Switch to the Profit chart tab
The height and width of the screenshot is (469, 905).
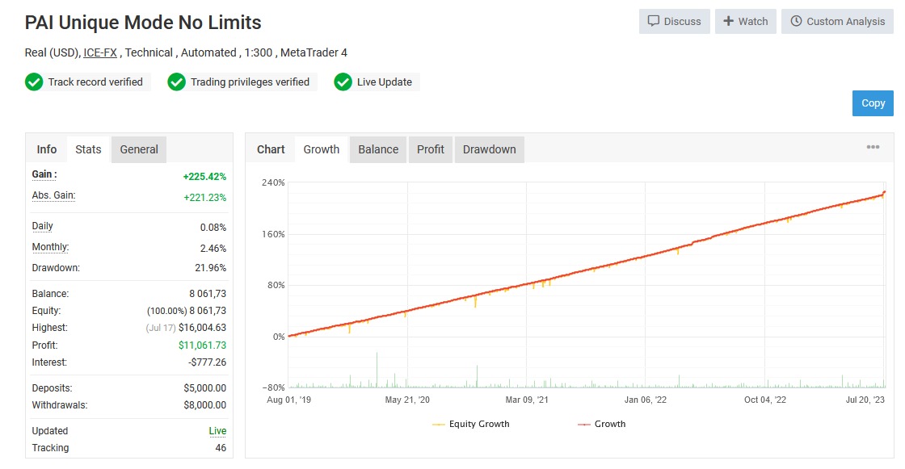coord(431,149)
